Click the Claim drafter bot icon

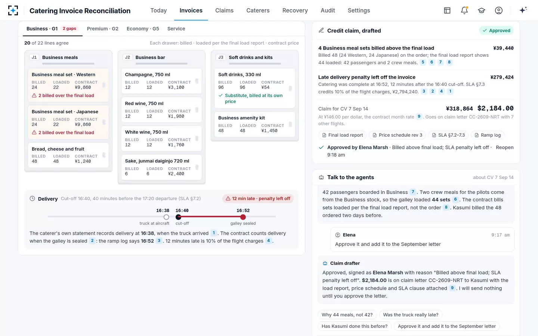tap(325, 263)
